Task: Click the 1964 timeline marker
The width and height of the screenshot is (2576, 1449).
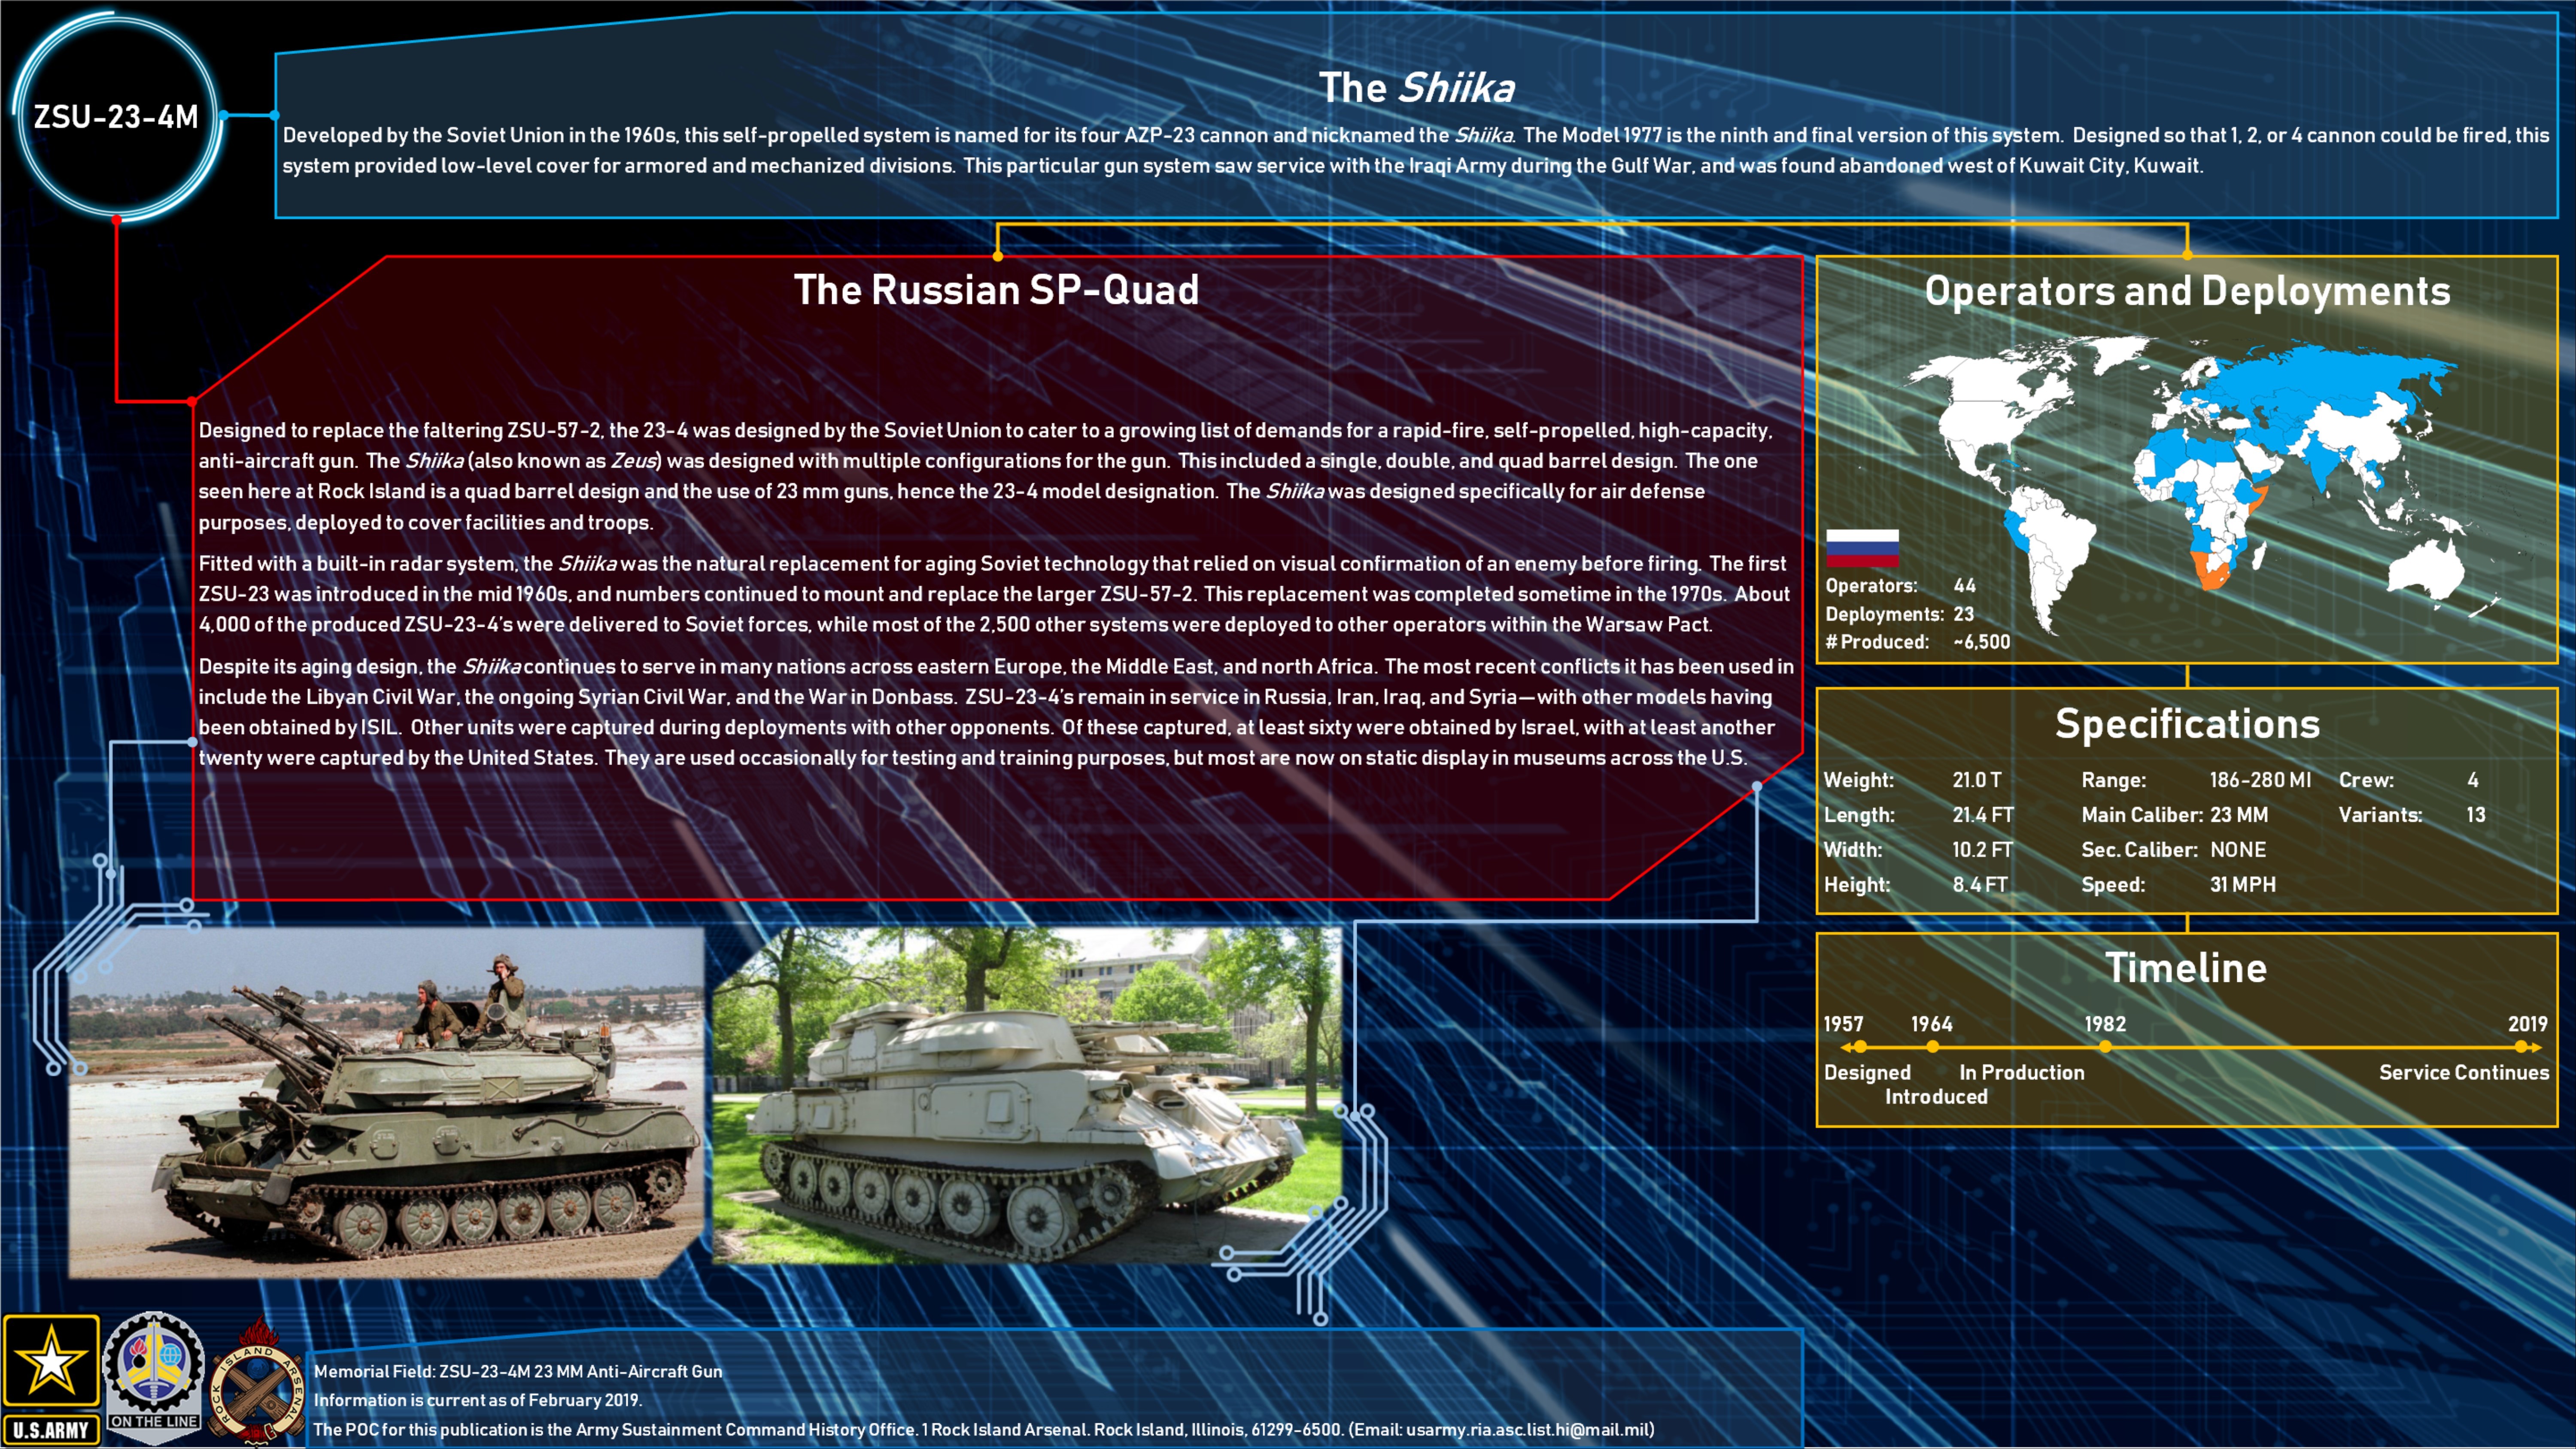Action: [1932, 1047]
